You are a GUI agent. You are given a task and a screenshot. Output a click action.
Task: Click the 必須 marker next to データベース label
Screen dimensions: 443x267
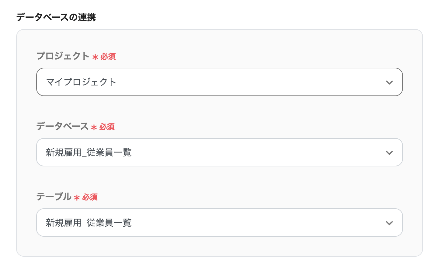click(107, 127)
